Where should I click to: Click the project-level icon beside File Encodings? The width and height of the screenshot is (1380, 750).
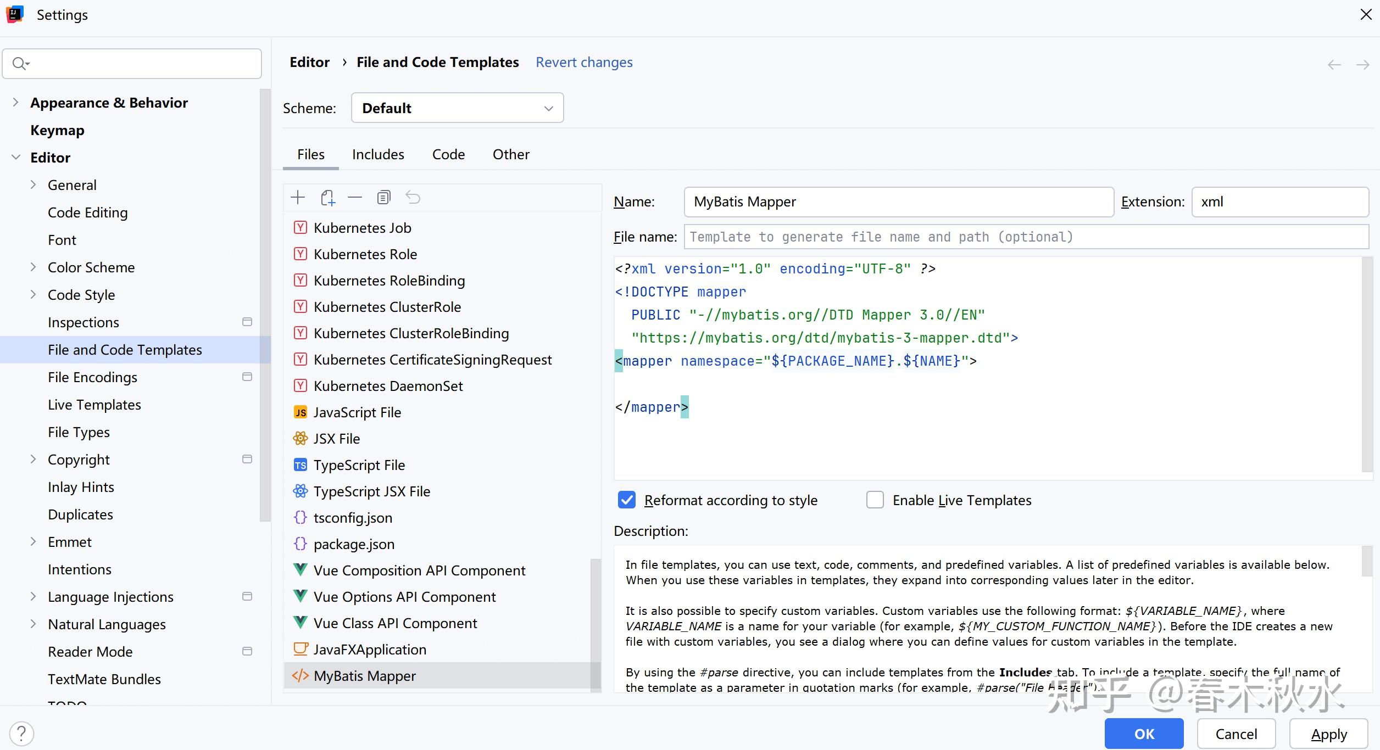click(247, 377)
